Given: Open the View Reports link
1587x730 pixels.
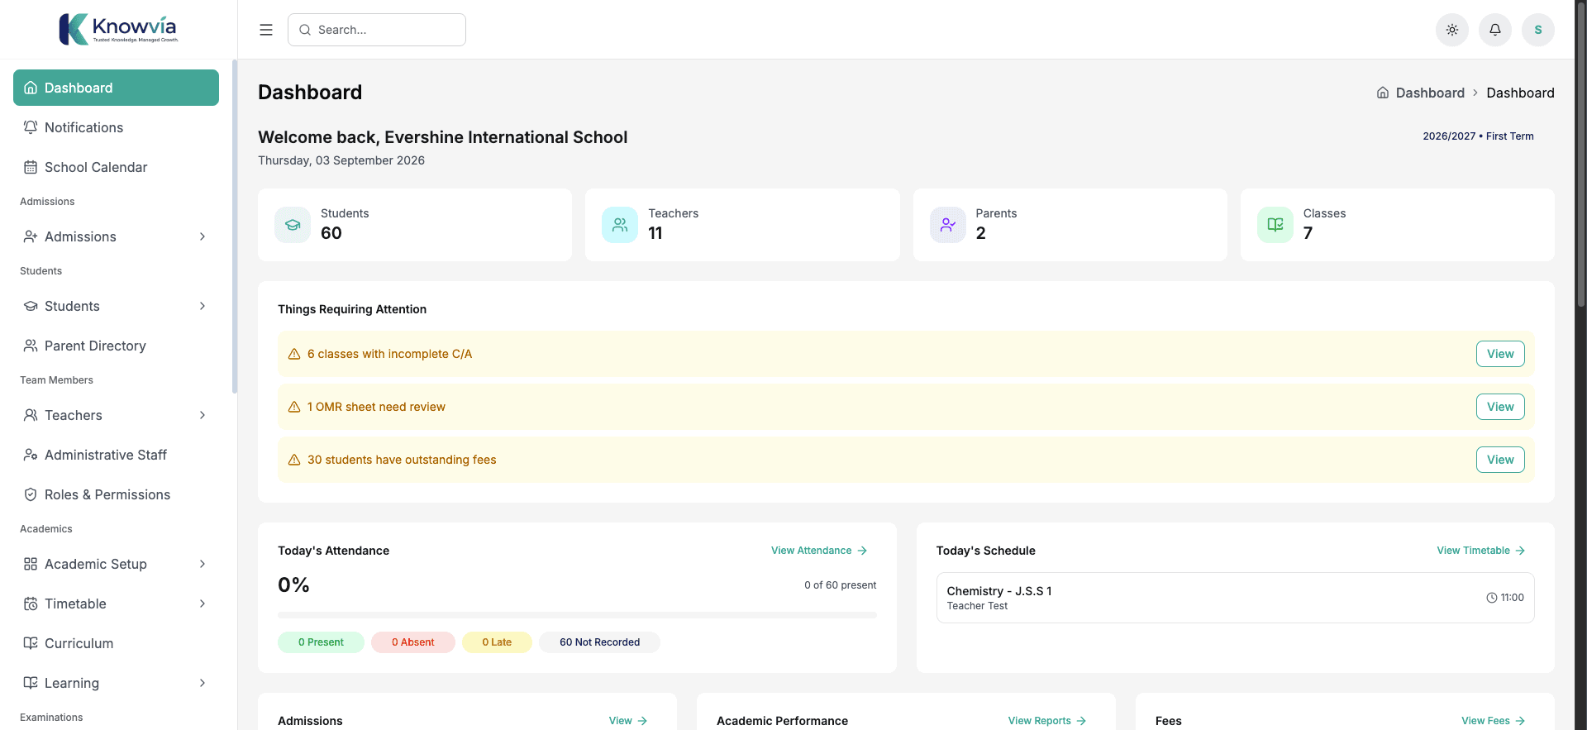Looking at the screenshot, I should pos(1047,721).
